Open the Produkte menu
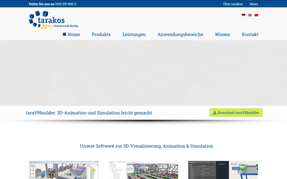This screenshot has width=287, height=179. [101, 34]
